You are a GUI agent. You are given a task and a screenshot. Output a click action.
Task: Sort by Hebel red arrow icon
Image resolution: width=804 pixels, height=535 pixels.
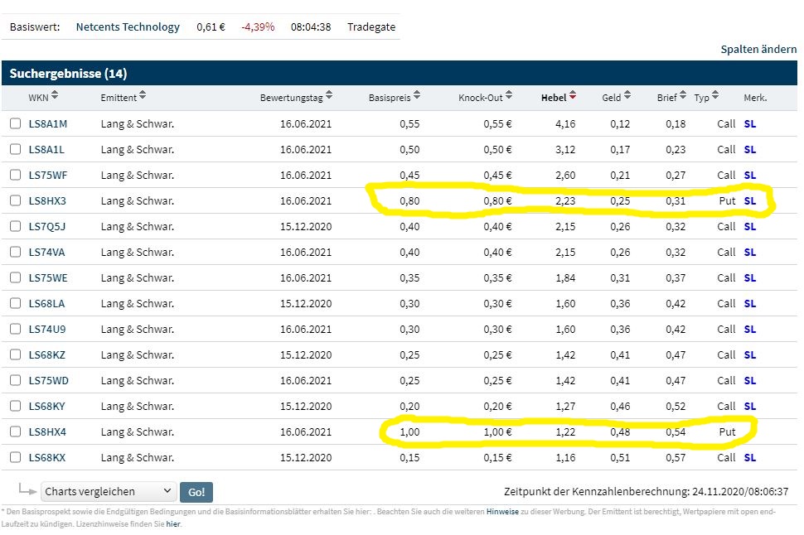573,95
